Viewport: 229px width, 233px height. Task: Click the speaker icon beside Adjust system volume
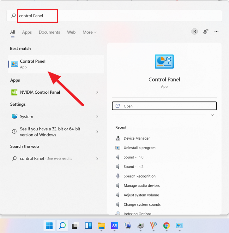click(x=118, y=195)
